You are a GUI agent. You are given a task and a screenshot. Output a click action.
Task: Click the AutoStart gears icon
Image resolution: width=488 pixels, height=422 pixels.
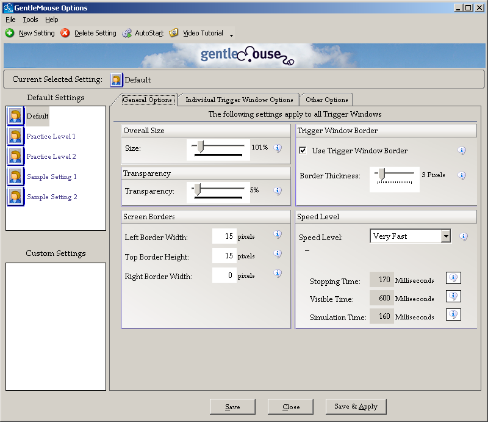(x=127, y=33)
